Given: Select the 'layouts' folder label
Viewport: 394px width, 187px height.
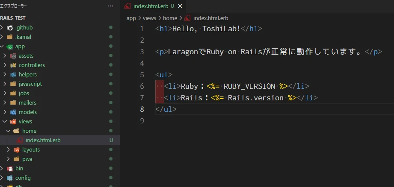Looking at the screenshot, I should point(31,150).
